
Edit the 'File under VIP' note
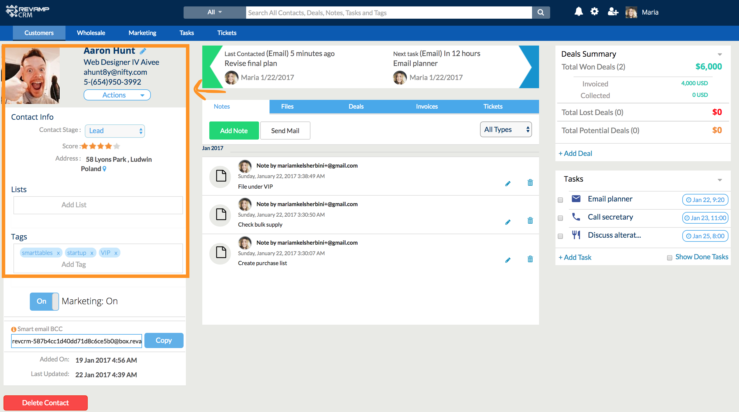[x=508, y=184]
